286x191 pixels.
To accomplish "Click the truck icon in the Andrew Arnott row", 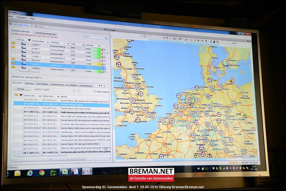I will [23, 67].
